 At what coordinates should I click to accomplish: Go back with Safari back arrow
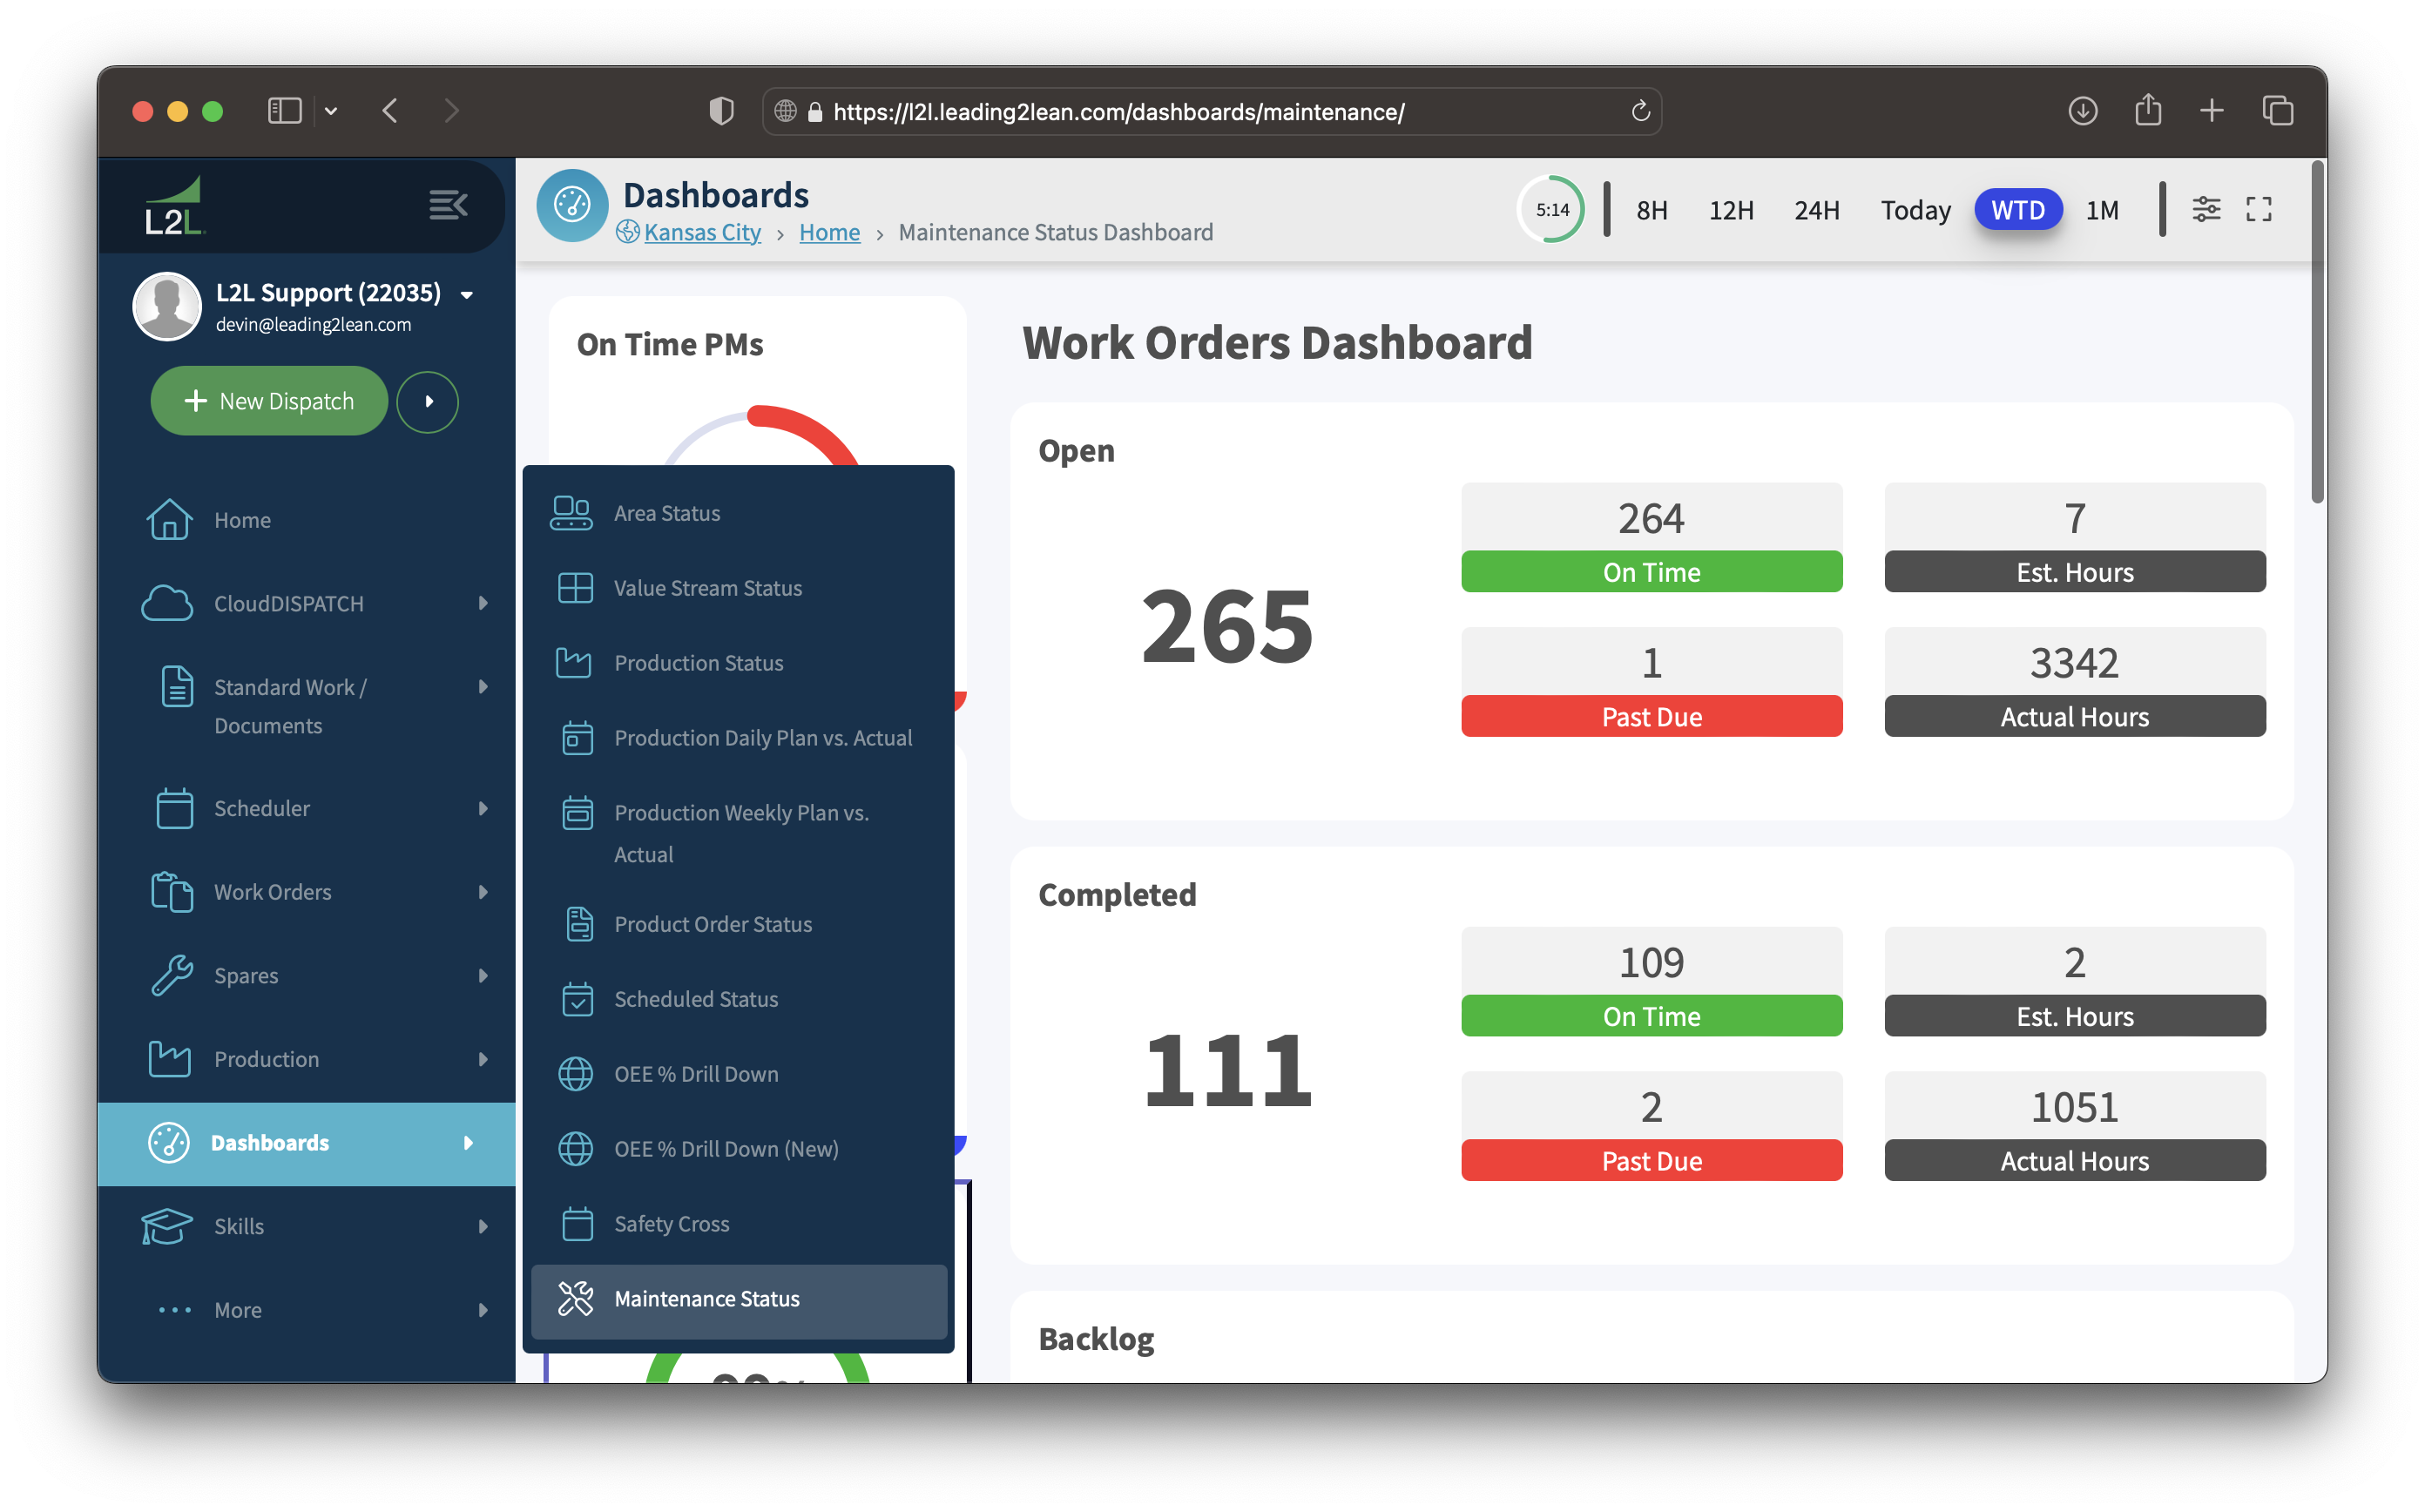click(390, 111)
